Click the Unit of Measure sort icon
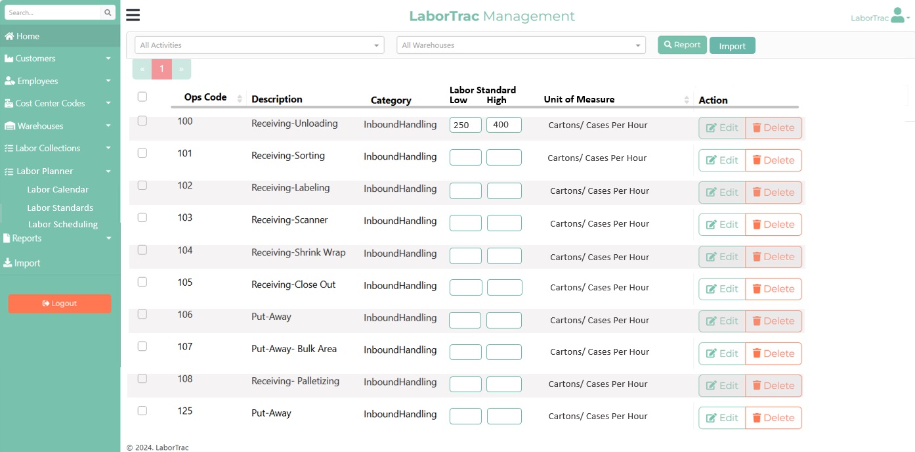This screenshot has width=915, height=452. [687, 100]
